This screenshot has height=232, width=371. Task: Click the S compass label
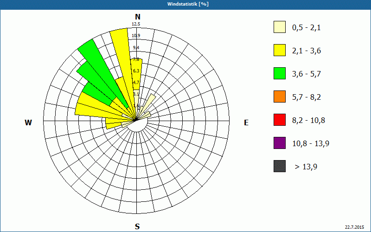click(137, 226)
